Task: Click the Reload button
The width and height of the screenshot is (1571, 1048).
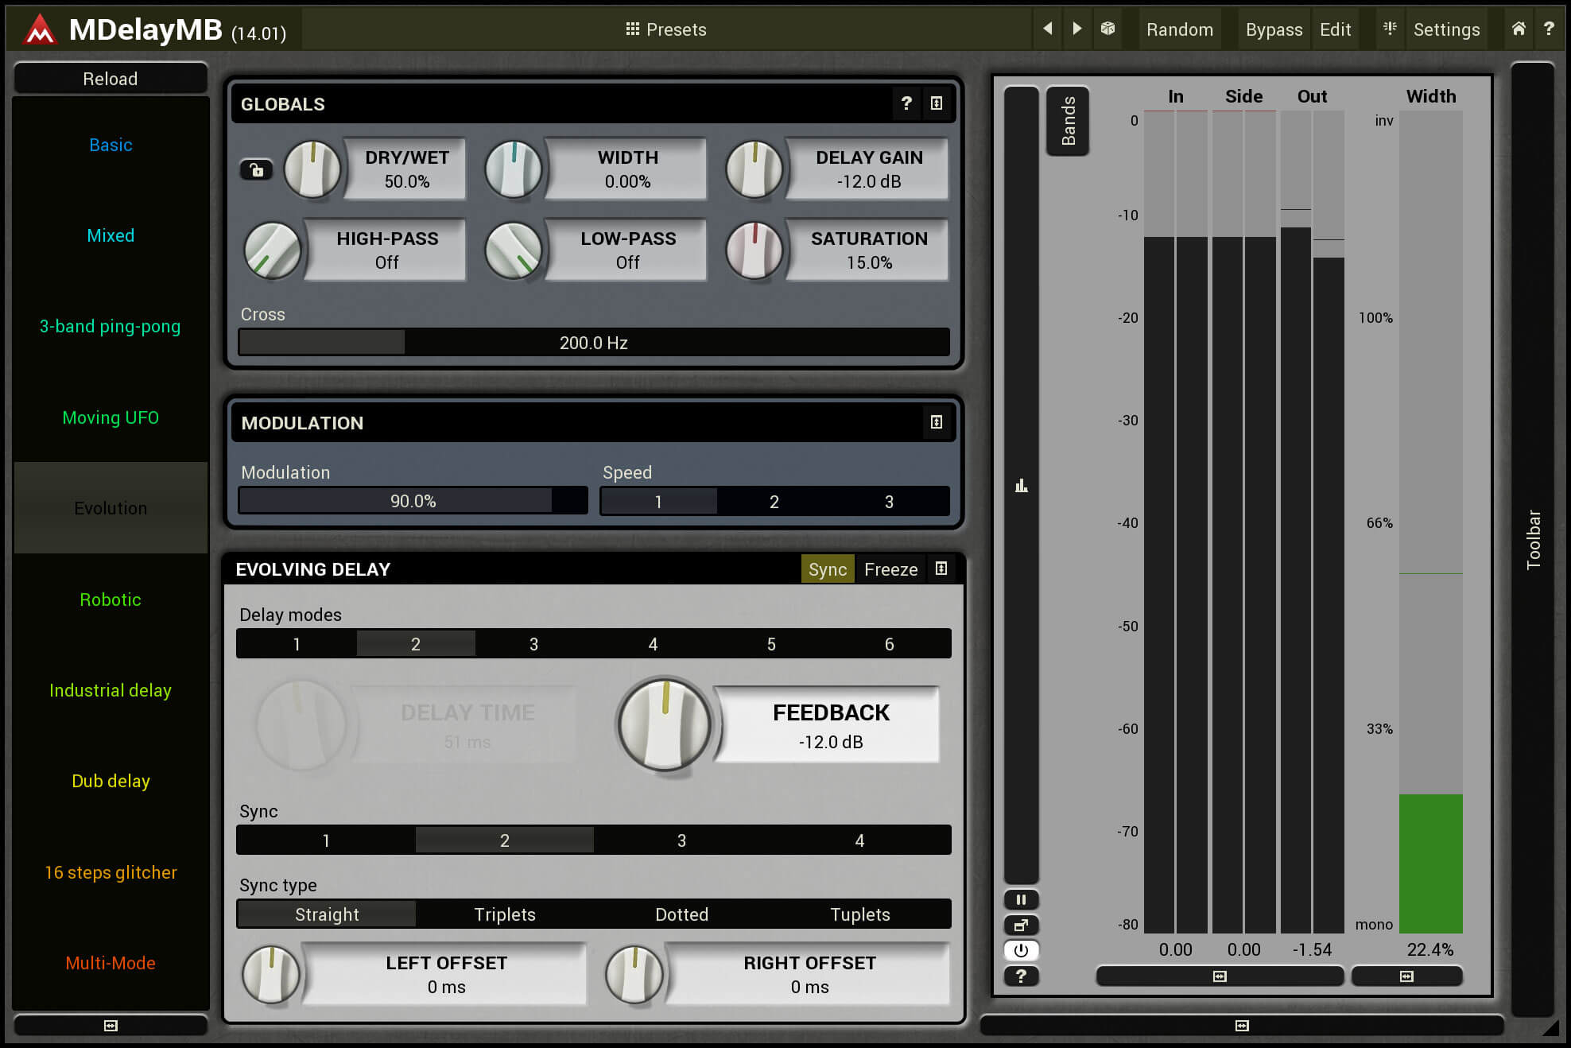Action: tap(111, 79)
